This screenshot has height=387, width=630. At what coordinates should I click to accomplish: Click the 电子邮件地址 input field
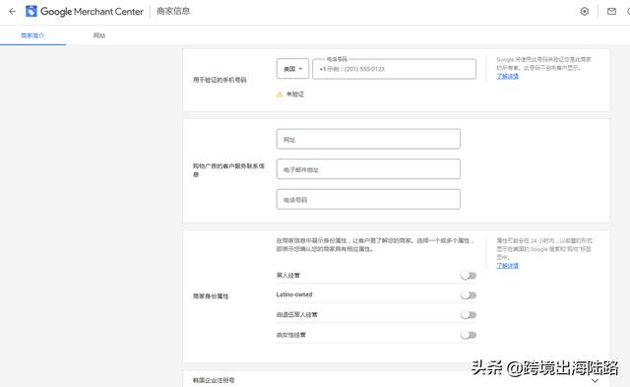[368, 169]
